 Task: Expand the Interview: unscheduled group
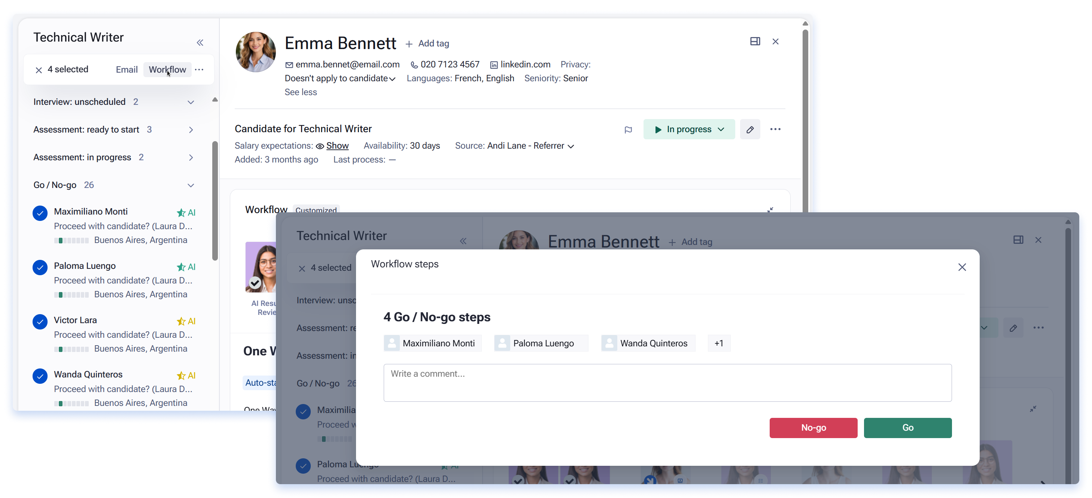(191, 102)
